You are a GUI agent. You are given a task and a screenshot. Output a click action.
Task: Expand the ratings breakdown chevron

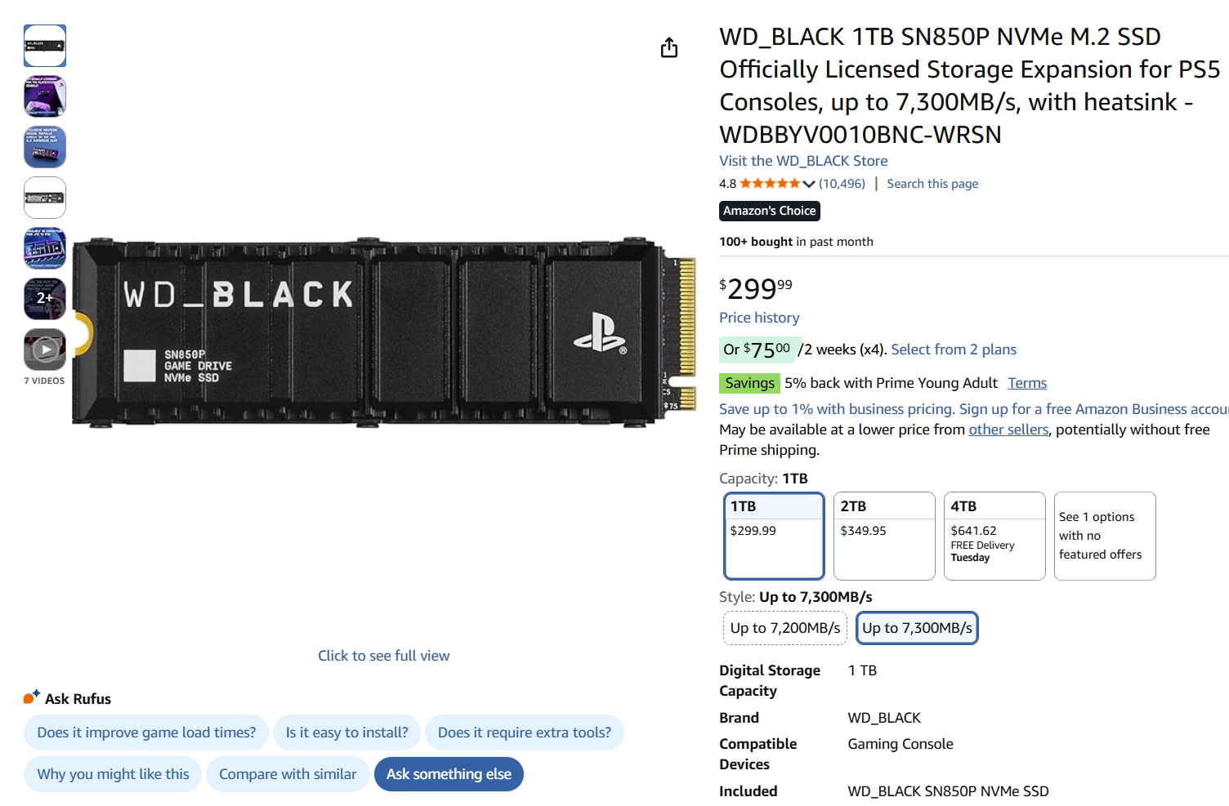(808, 183)
